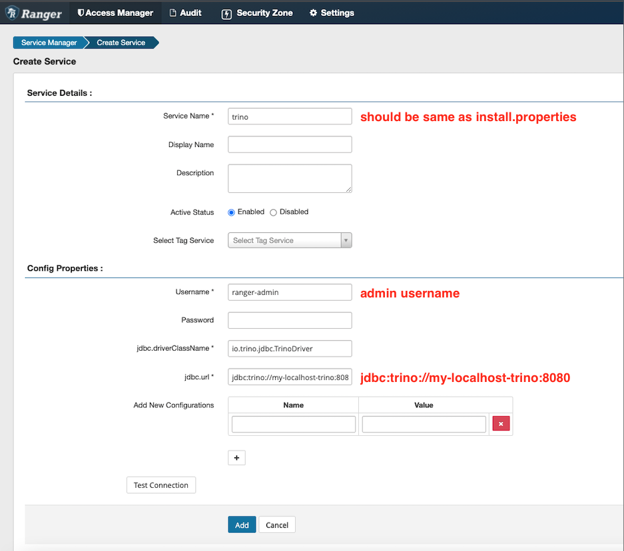Click the Active Status label
Image resolution: width=624 pixels, height=551 pixels.
pos(192,212)
